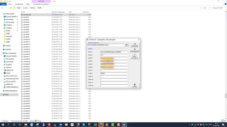Open Firefox from the taskbar

49,125
